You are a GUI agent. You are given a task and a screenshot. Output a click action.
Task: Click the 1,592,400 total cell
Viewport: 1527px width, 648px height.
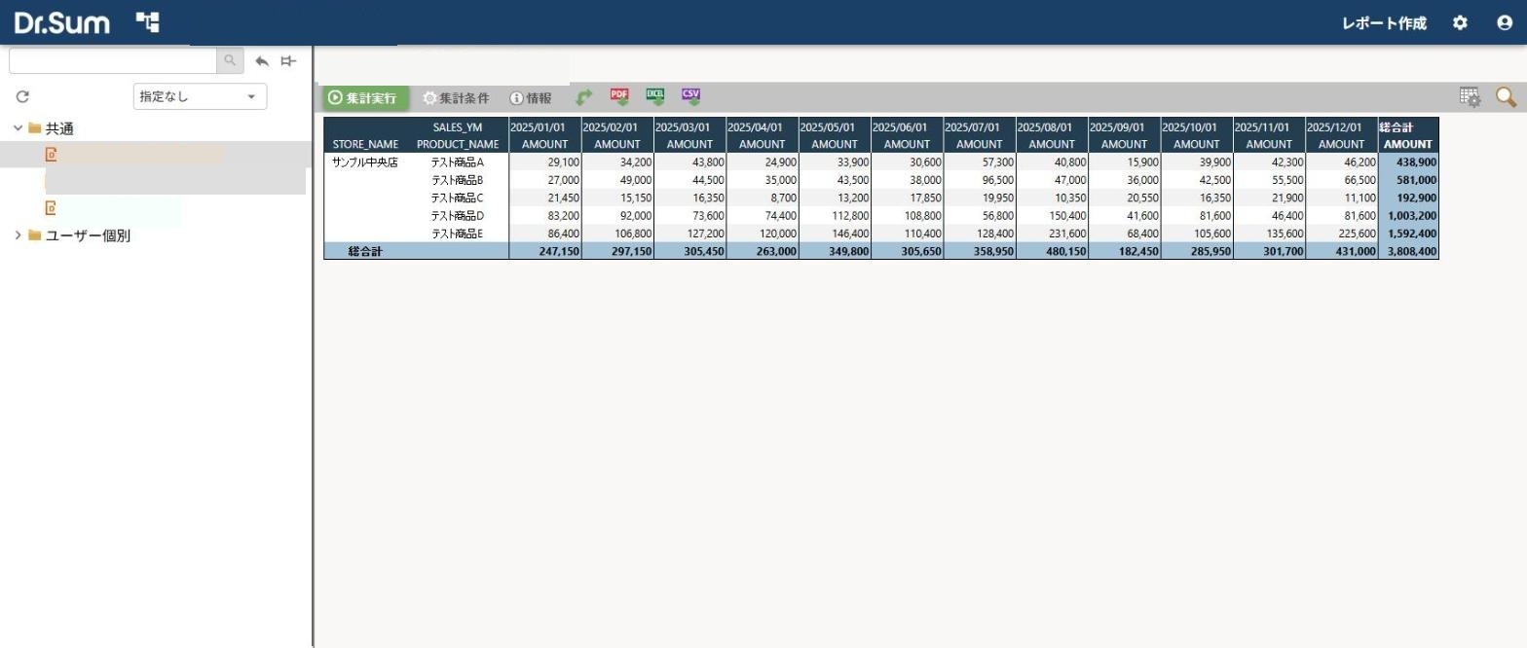click(x=1408, y=234)
